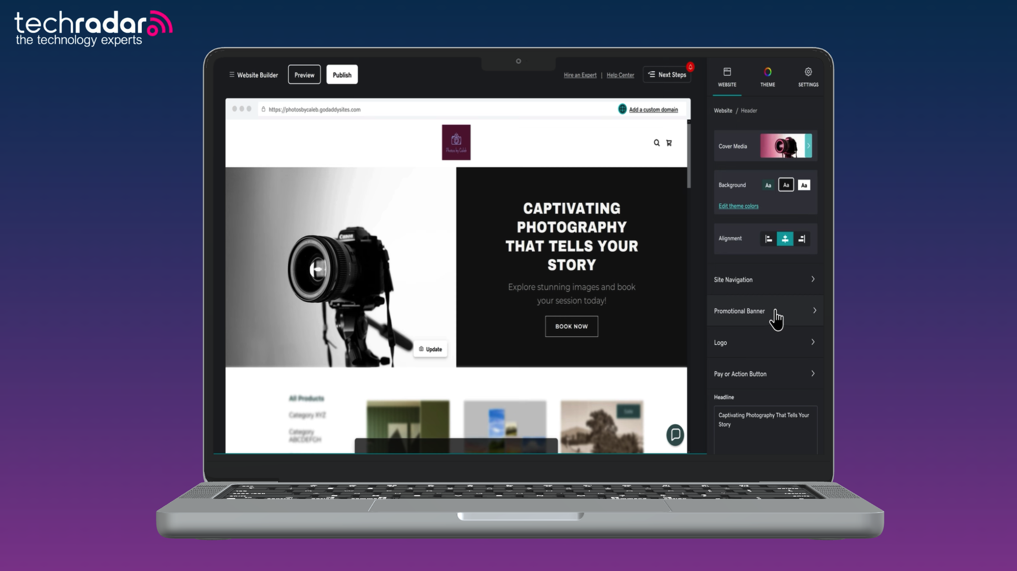
Task: Click the shopping cart icon
Action: 669,143
